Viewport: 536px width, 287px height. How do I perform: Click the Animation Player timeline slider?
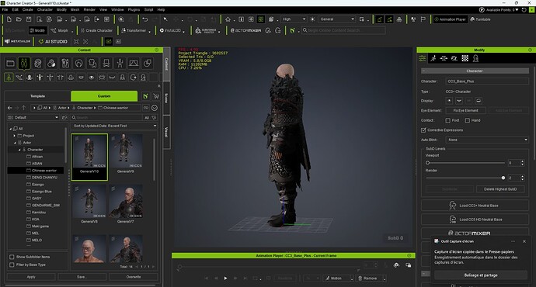pyautogui.click(x=268, y=267)
